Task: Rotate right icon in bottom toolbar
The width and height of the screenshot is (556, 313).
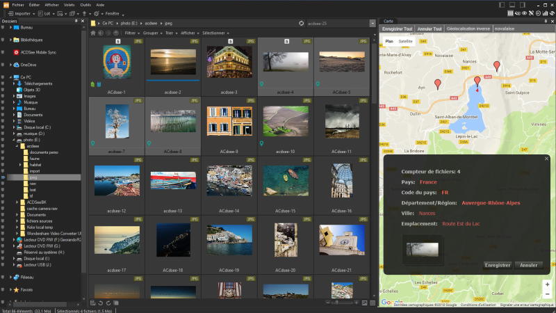Action: point(108,303)
